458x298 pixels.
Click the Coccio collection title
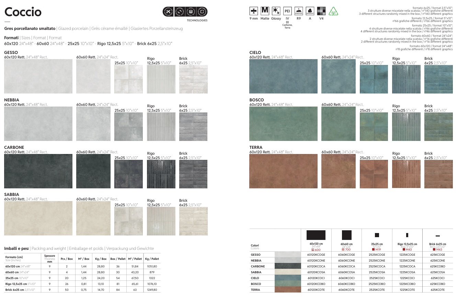(23, 12)
